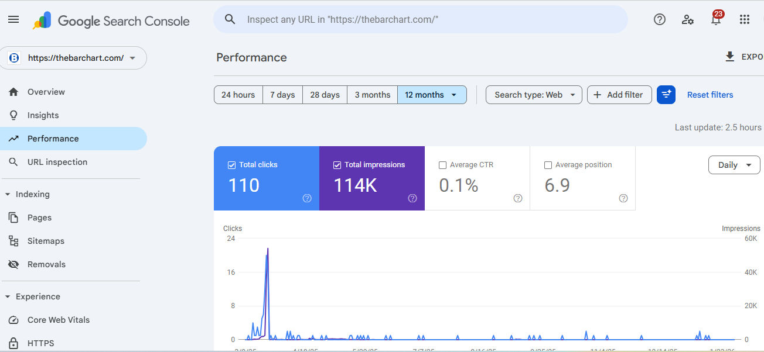764x352 pixels.
Task: Click the Help question mark icon
Action: tap(660, 20)
